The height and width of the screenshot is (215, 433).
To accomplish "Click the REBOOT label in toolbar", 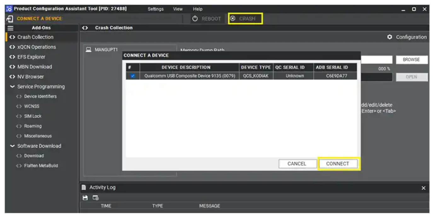I will 211,19.
